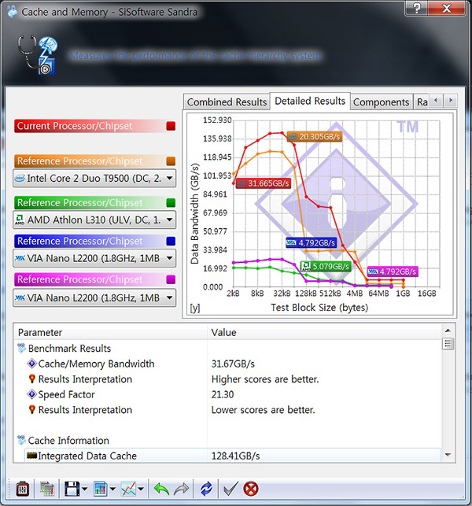Viewport: 472px width, 506px height.
Task: Click the orange reference color square
Action: click(171, 161)
